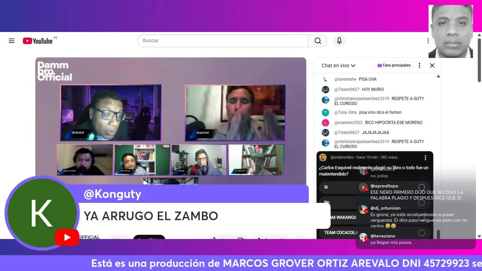Viewport: 482px width, 271px height.
Task: Focus the Buscar search field
Action: pyautogui.click(x=223, y=41)
